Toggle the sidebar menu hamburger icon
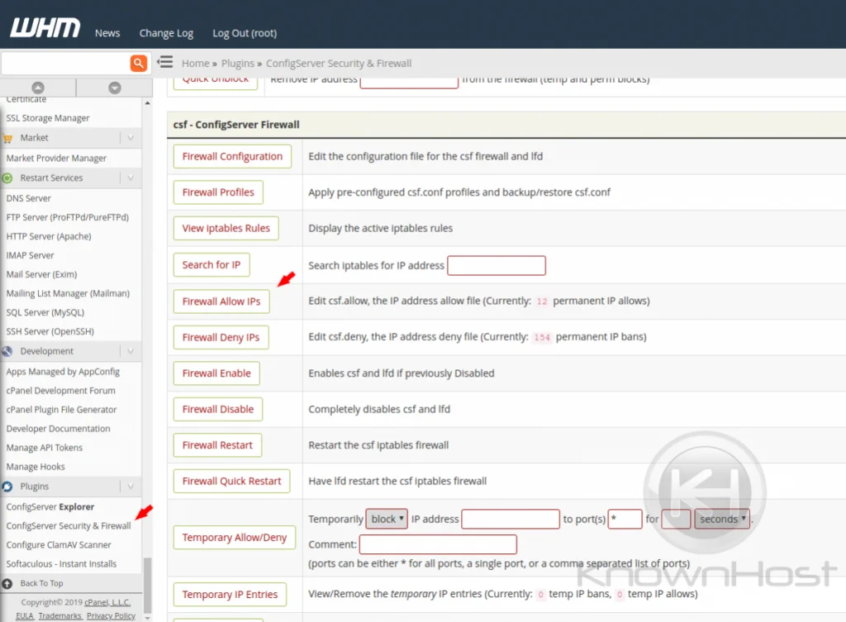This screenshot has width=846, height=622. pos(165,62)
